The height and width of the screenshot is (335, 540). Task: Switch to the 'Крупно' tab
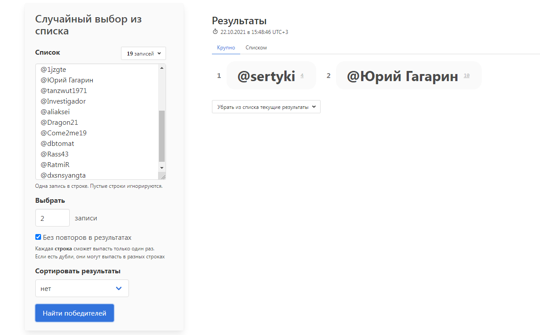[226, 48]
